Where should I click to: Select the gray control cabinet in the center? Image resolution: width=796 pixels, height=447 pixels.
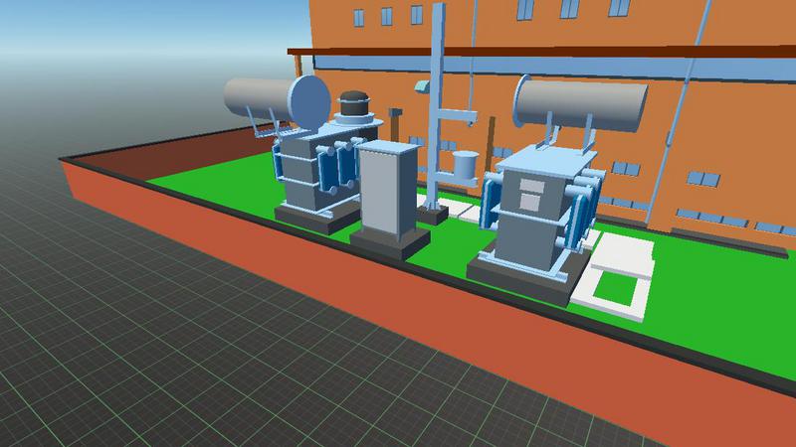pyautogui.click(x=389, y=189)
